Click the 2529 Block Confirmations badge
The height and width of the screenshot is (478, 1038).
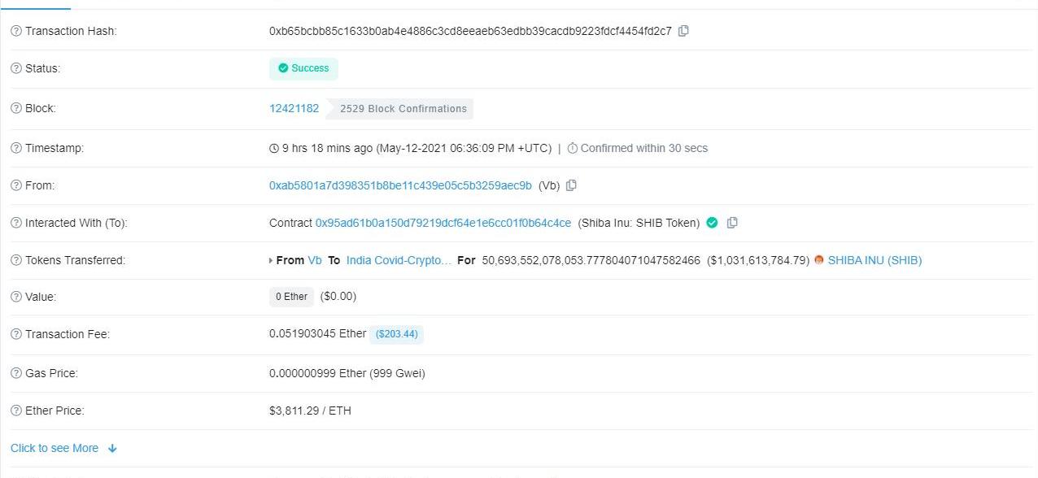[x=403, y=108]
